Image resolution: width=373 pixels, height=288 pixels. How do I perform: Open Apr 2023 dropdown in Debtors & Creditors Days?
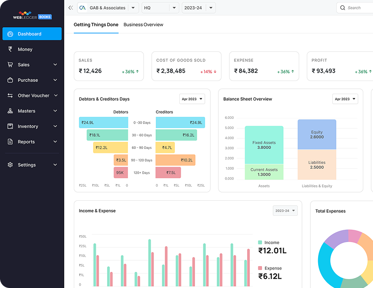click(192, 99)
